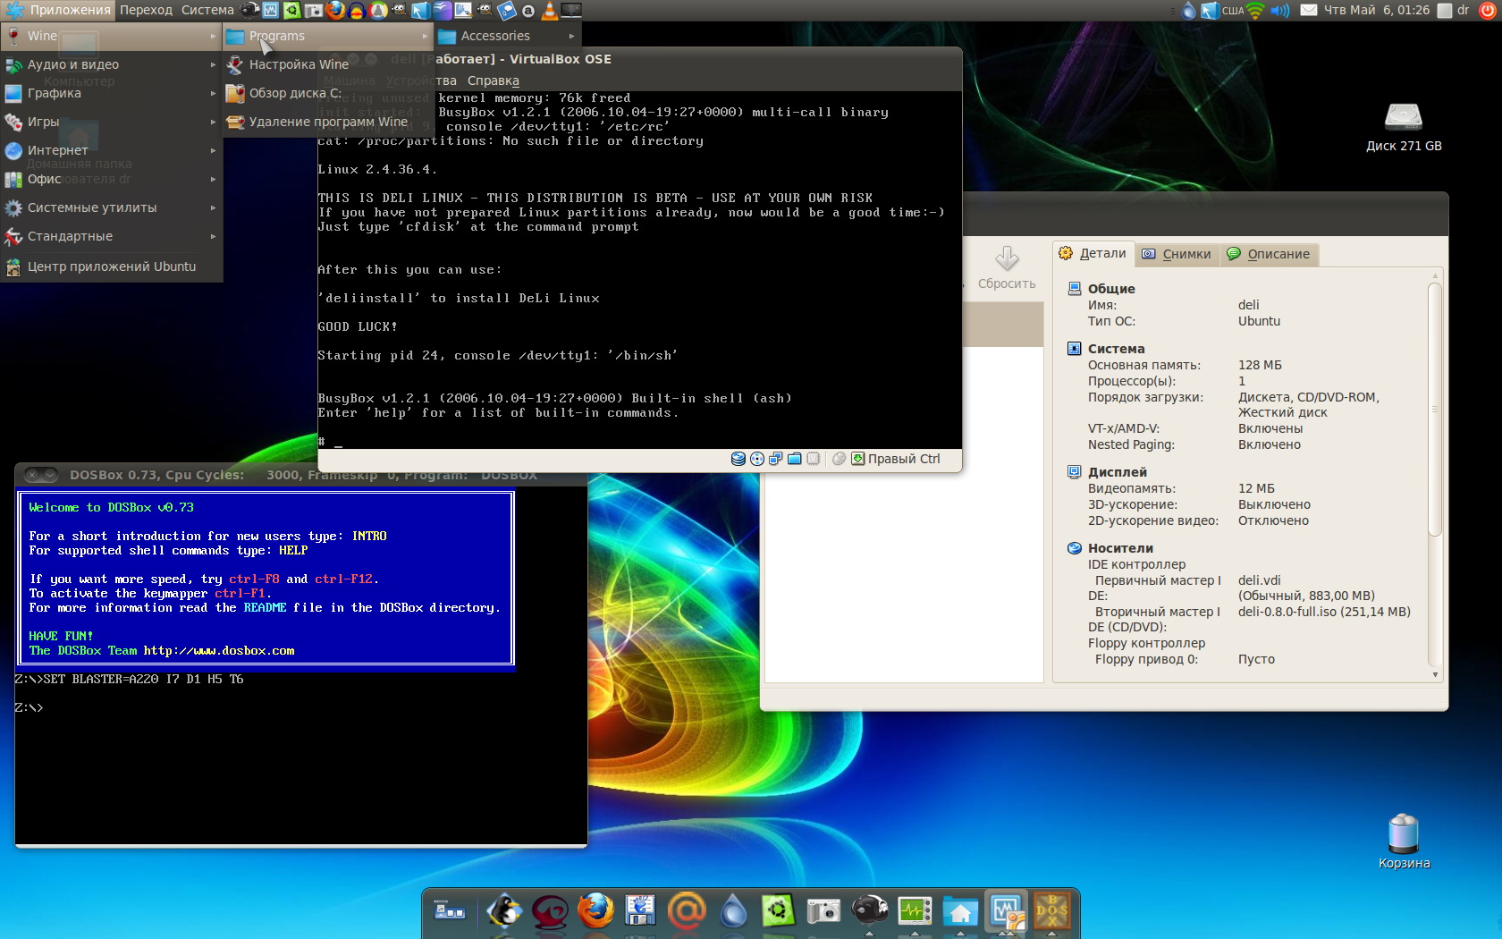
Task: Click the CD/DVD icon in VM status bar
Action: (757, 459)
